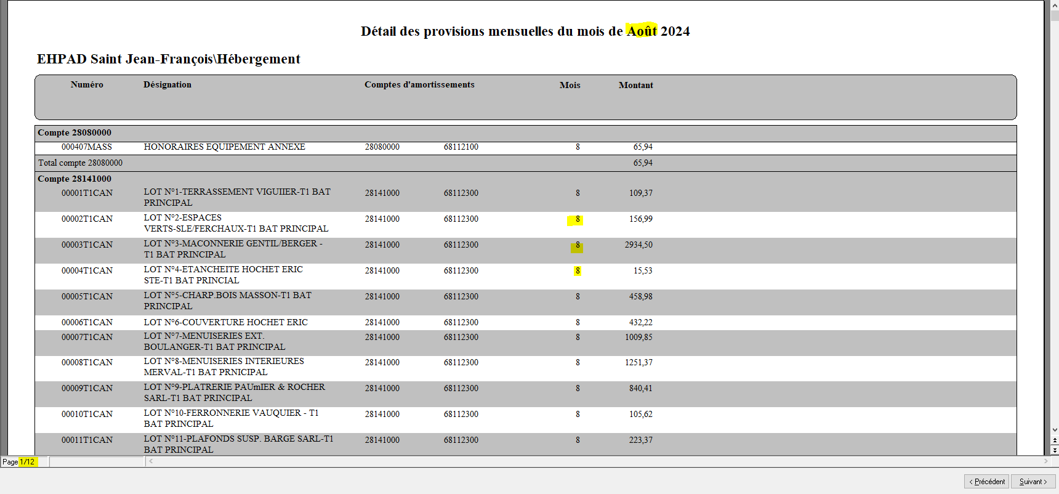
Task: Click the Total compte 28080000 row label
Action: [81, 163]
